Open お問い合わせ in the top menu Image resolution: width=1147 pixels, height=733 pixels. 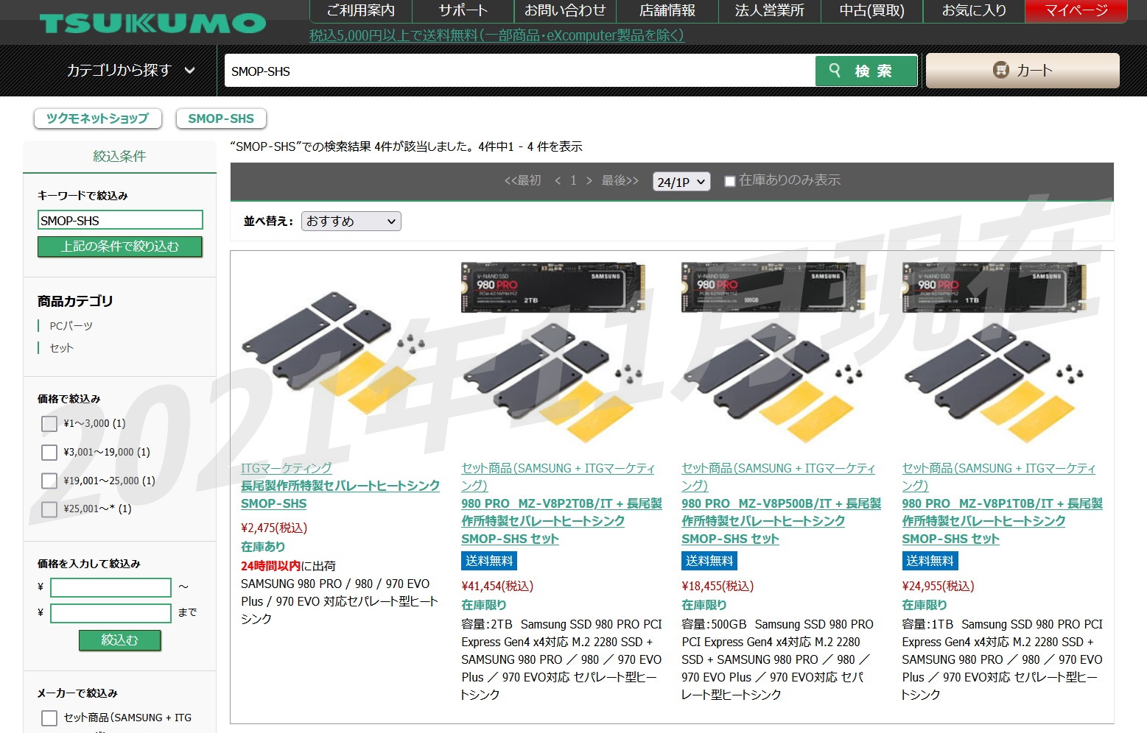coord(565,10)
